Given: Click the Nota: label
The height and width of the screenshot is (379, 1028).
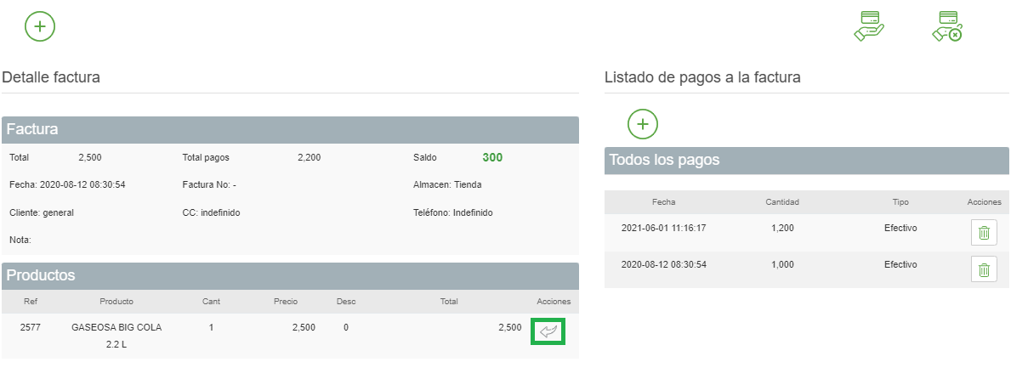Looking at the screenshot, I should (x=20, y=240).
